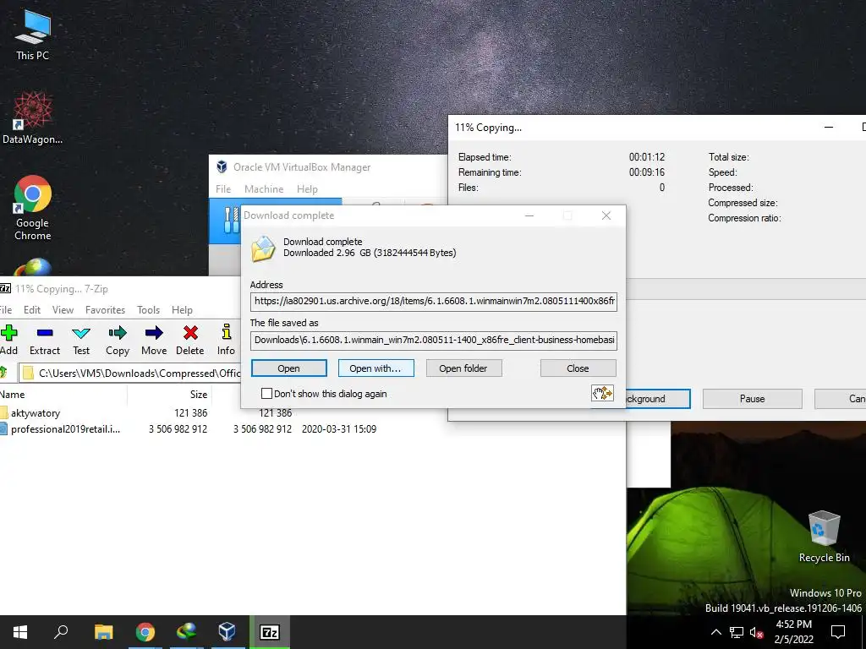Click the file saved as path field
The image size is (866, 649).
tap(434, 340)
